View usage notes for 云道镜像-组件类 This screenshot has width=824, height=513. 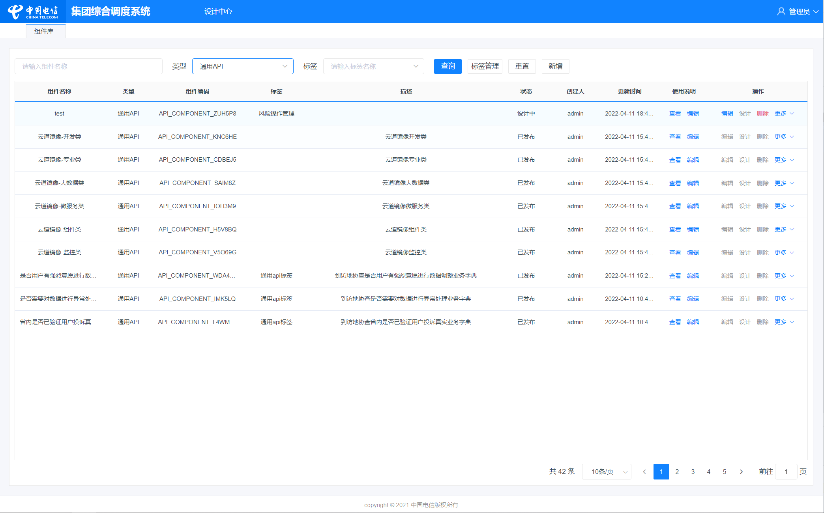(675, 229)
